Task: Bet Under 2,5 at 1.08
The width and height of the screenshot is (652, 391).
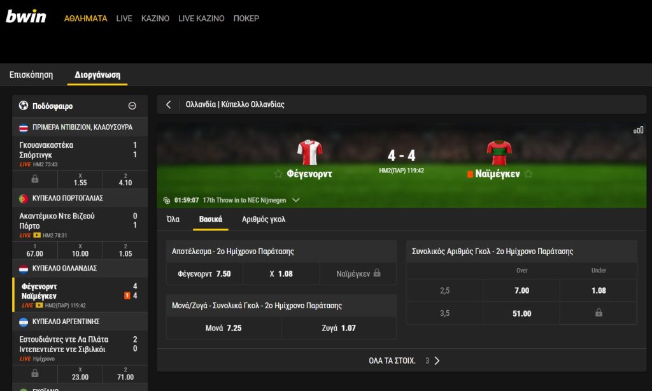Action: pos(599,290)
